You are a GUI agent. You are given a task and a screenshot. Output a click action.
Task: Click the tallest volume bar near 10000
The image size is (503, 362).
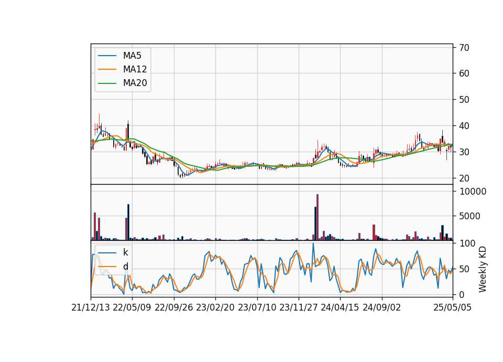(318, 217)
